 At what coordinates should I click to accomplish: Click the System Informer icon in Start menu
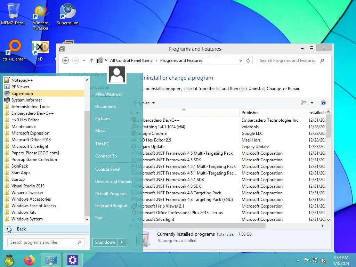coord(7,100)
